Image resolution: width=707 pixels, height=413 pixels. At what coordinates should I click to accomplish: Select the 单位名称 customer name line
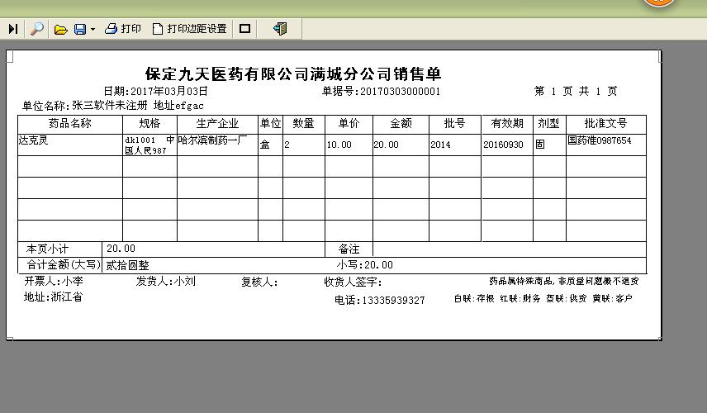pyautogui.click(x=112, y=106)
